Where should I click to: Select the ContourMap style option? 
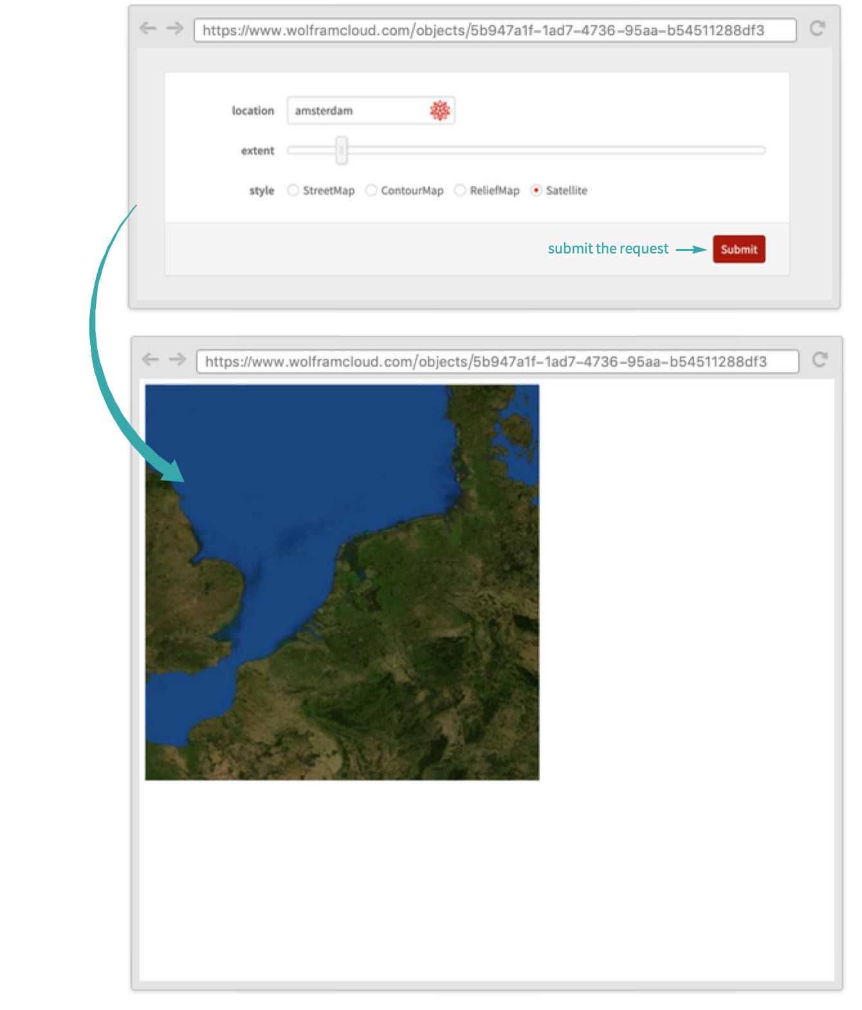(x=371, y=190)
